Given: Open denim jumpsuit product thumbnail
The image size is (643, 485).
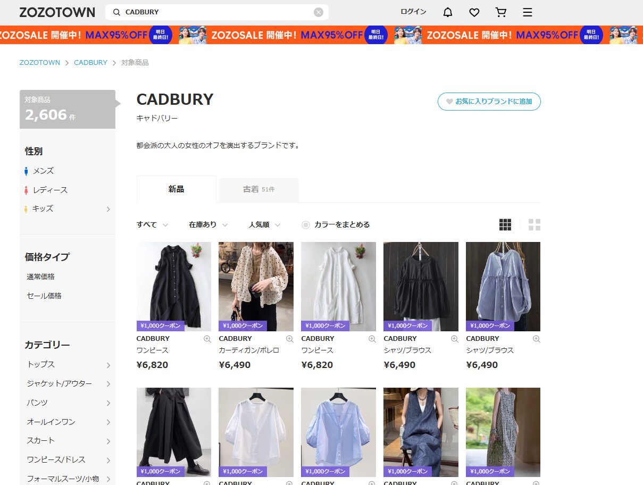Looking at the screenshot, I should tap(421, 432).
